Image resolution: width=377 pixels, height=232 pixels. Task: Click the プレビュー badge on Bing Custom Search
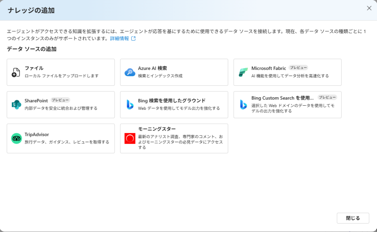[327, 98]
